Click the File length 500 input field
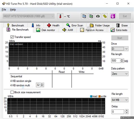 click(x=116, y=60)
